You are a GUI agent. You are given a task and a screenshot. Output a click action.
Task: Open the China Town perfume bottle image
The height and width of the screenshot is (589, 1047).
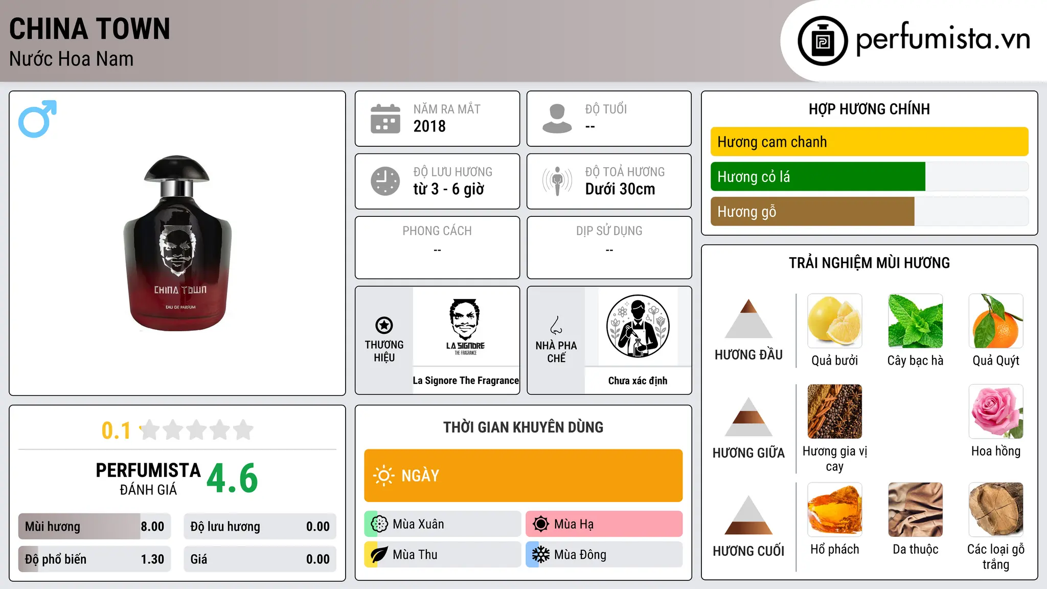click(x=177, y=243)
